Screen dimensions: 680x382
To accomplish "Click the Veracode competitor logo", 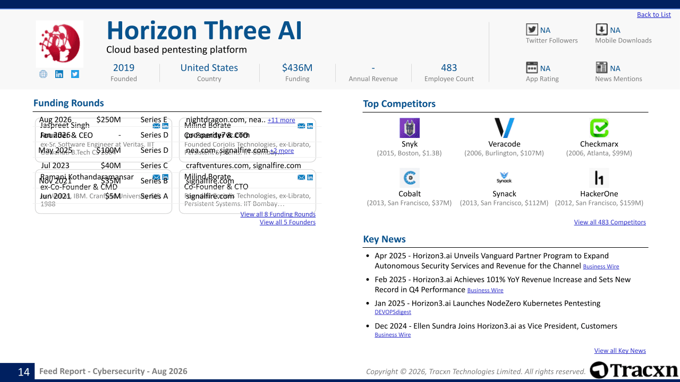I will (x=504, y=128).
